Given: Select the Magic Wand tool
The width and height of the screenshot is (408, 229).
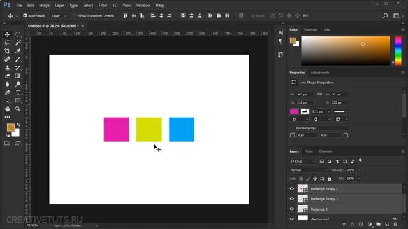Looking at the screenshot, I should (18, 43).
